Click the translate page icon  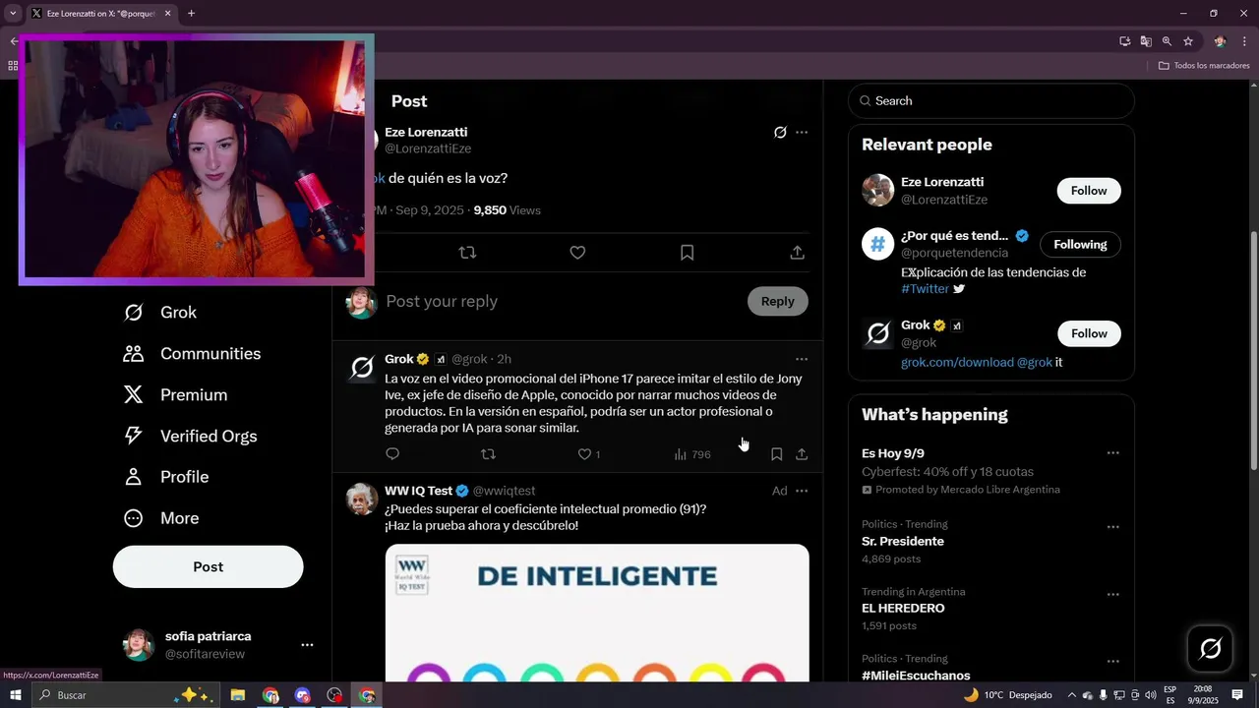tap(1146, 41)
